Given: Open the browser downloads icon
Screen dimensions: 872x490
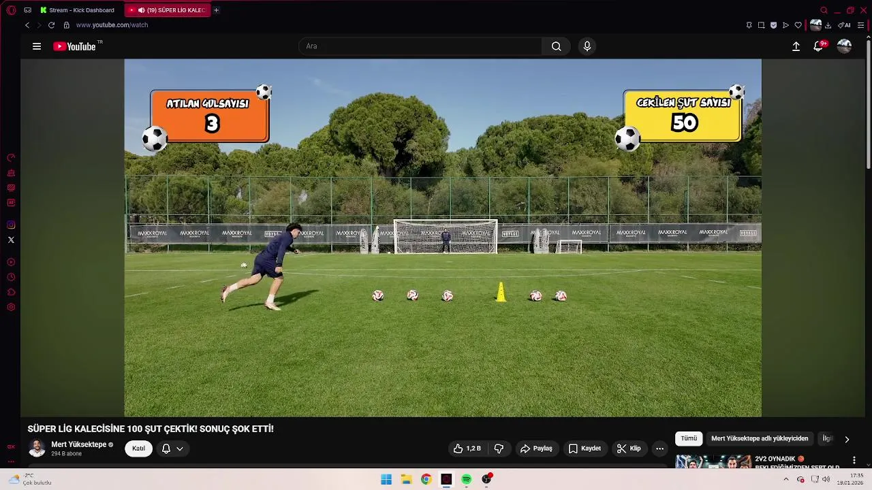Looking at the screenshot, I should (828, 25).
